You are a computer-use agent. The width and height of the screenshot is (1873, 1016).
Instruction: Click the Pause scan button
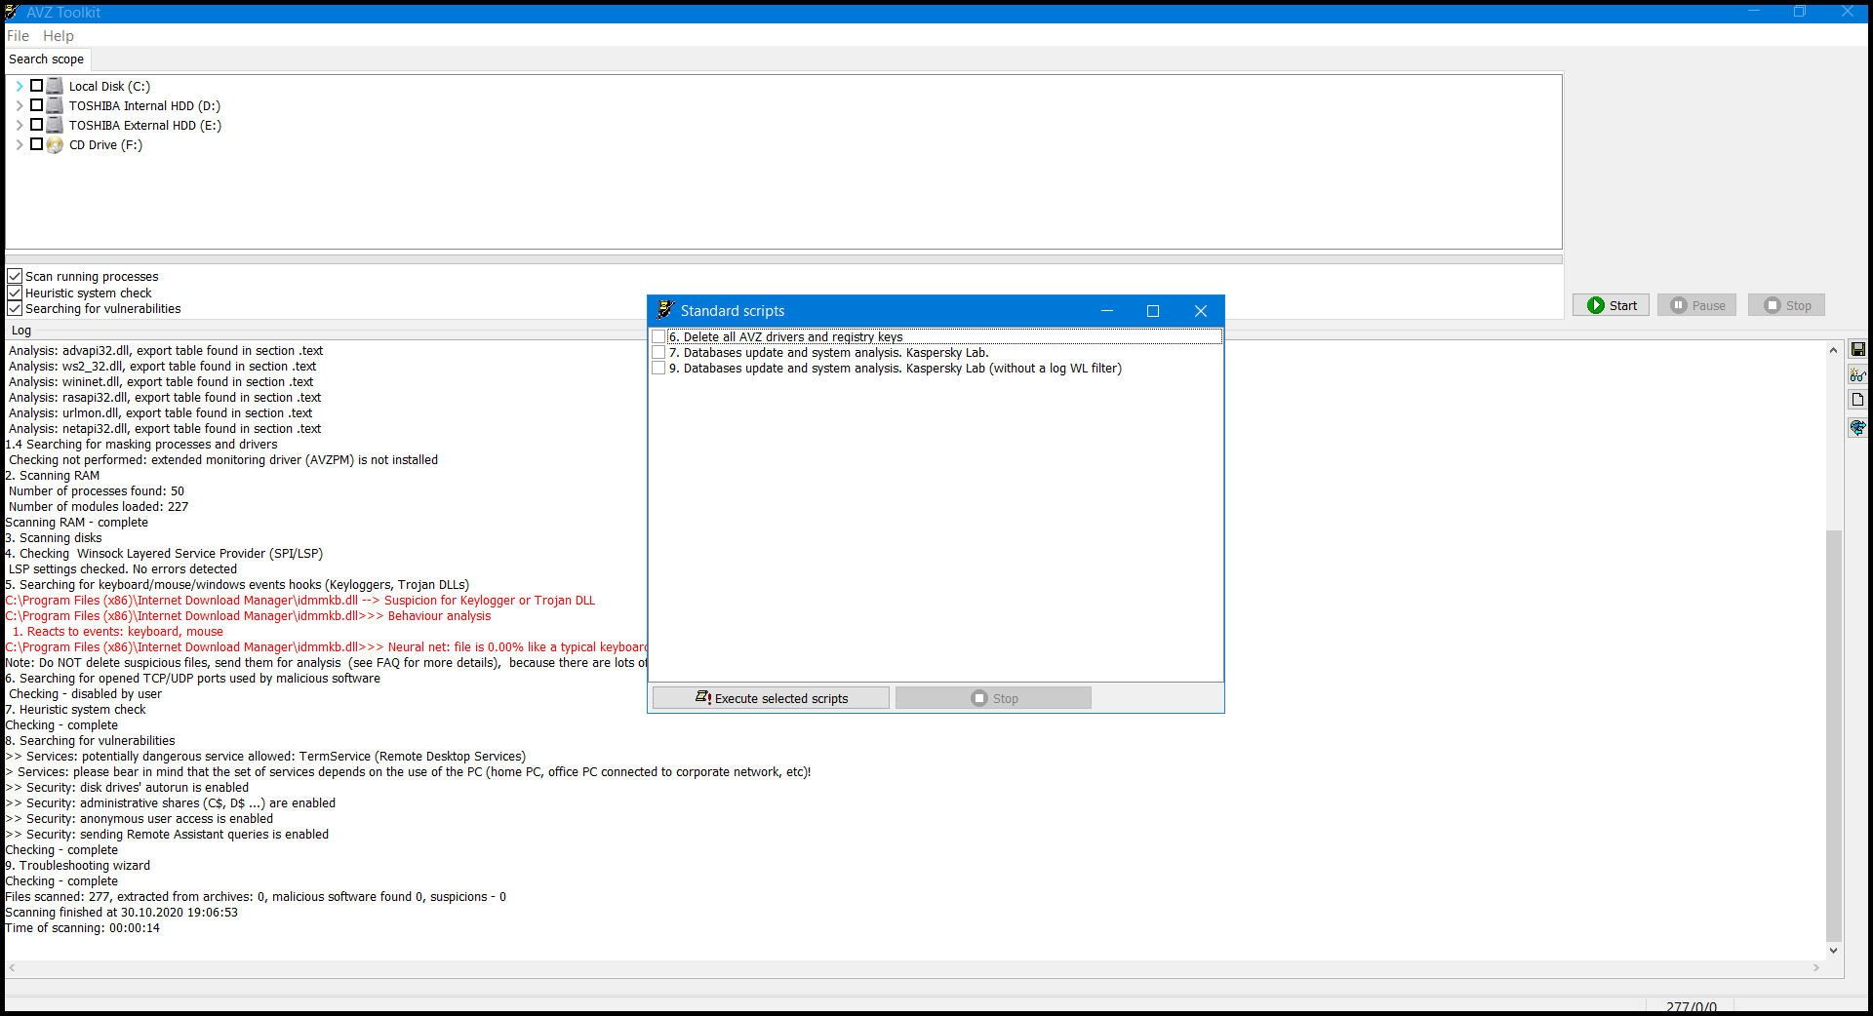click(1696, 305)
